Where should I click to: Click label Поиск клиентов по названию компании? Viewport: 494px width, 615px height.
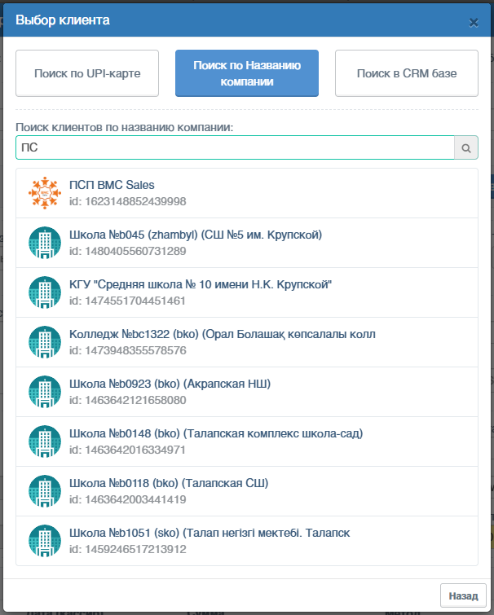(125, 127)
